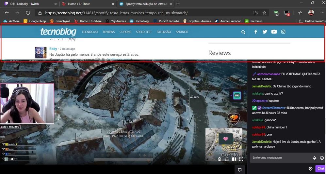
Task: Expand the Outros favoritos folder
Action: tap(312, 21)
